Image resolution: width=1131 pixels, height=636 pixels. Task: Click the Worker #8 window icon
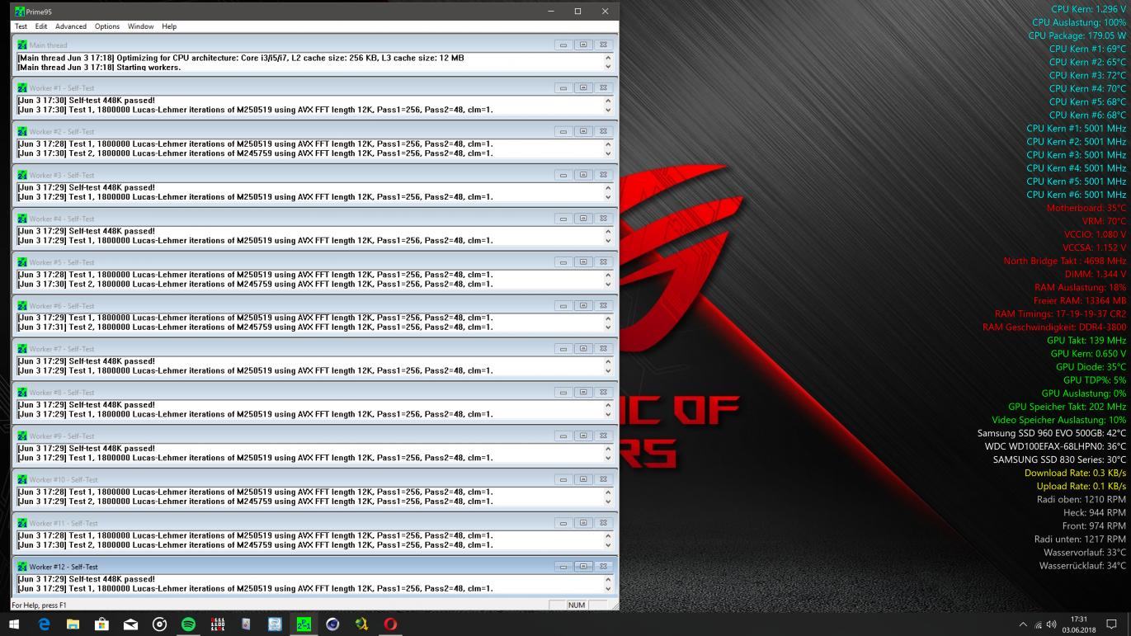[x=22, y=393]
